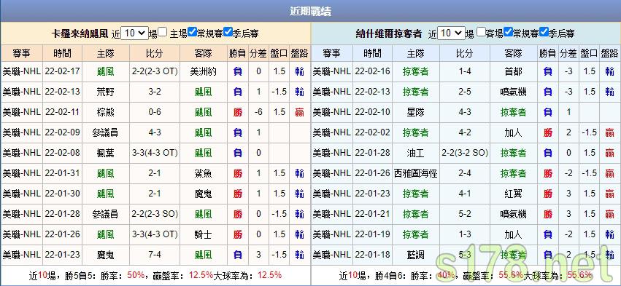
Task: Select the 1-4 score cell
Action: (465, 71)
